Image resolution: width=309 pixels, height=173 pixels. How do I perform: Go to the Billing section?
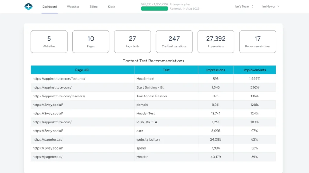point(94,6)
